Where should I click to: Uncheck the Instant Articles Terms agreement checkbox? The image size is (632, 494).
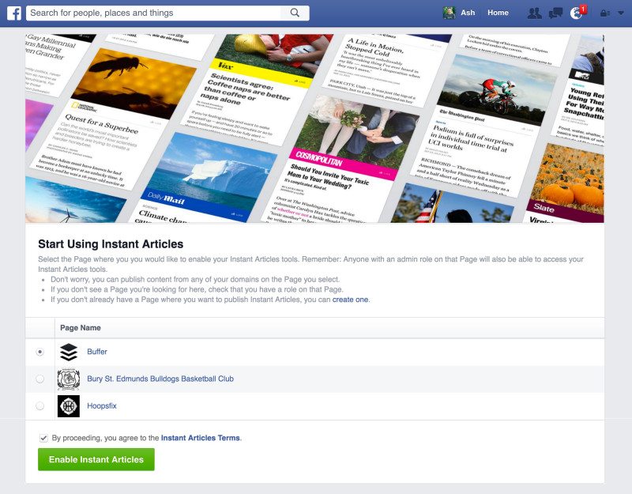coord(42,437)
